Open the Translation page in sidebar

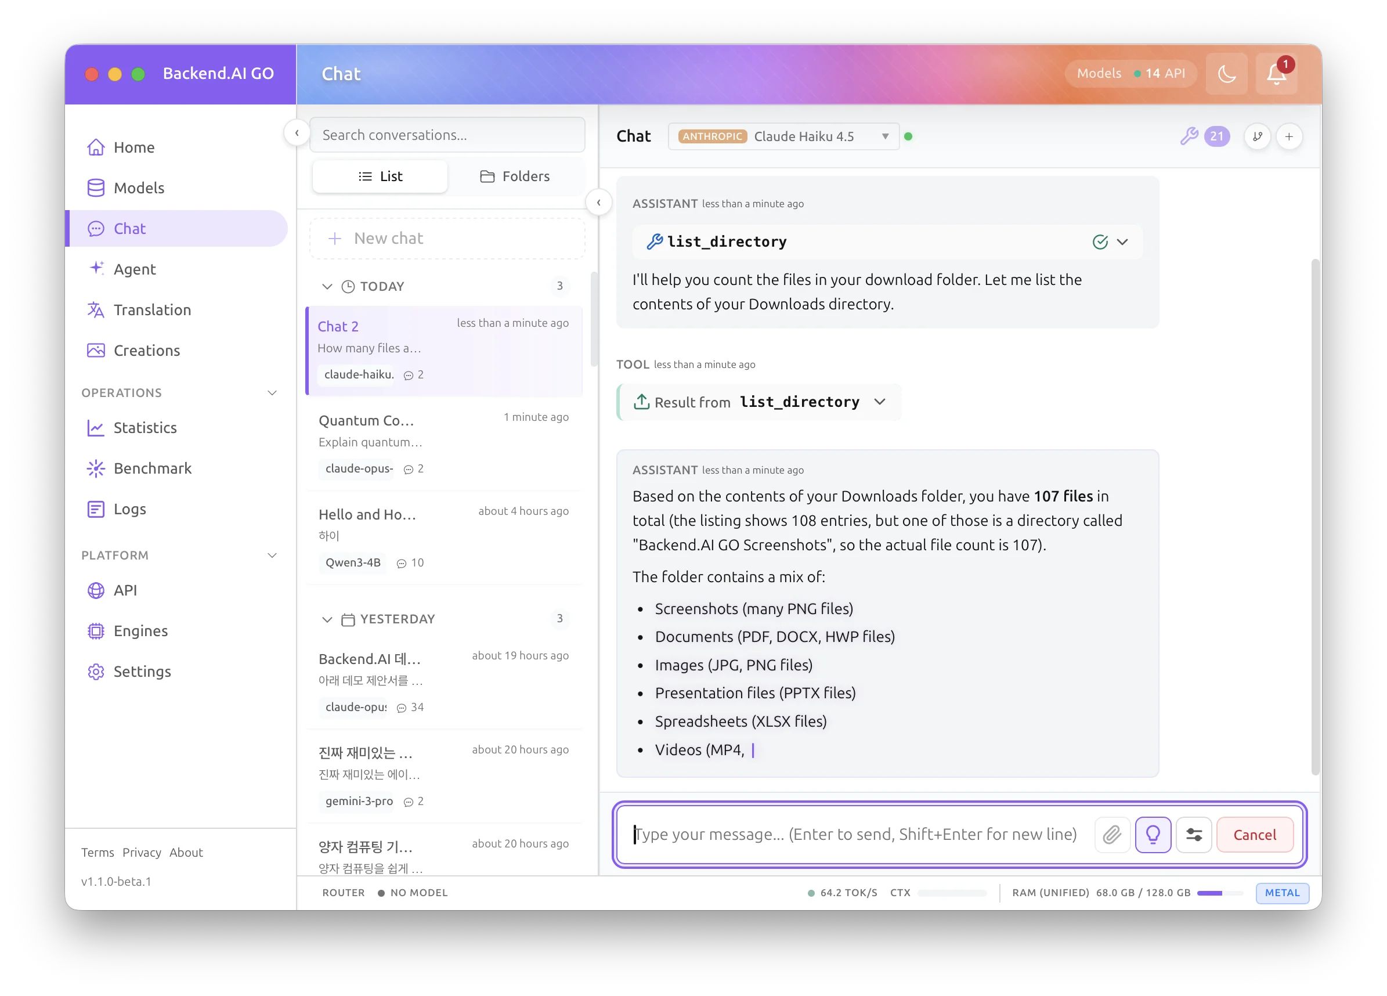pos(152,309)
